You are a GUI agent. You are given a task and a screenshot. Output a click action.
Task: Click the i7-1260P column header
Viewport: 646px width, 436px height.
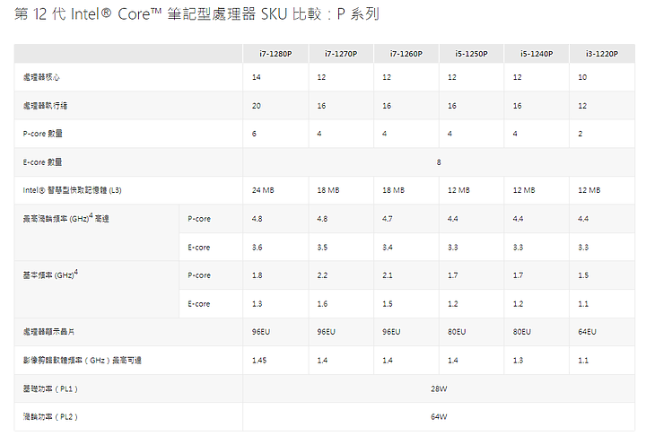pos(406,54)
